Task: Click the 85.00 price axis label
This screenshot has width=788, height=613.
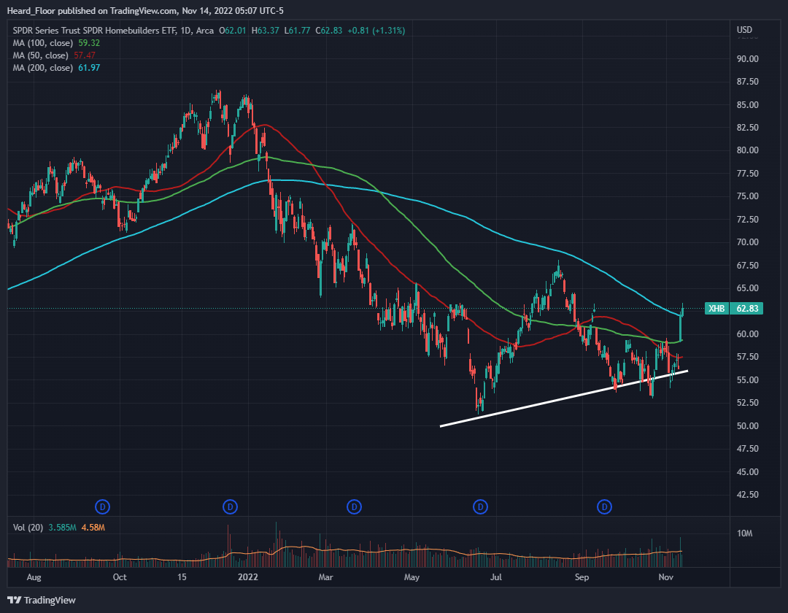Action: 747,105
